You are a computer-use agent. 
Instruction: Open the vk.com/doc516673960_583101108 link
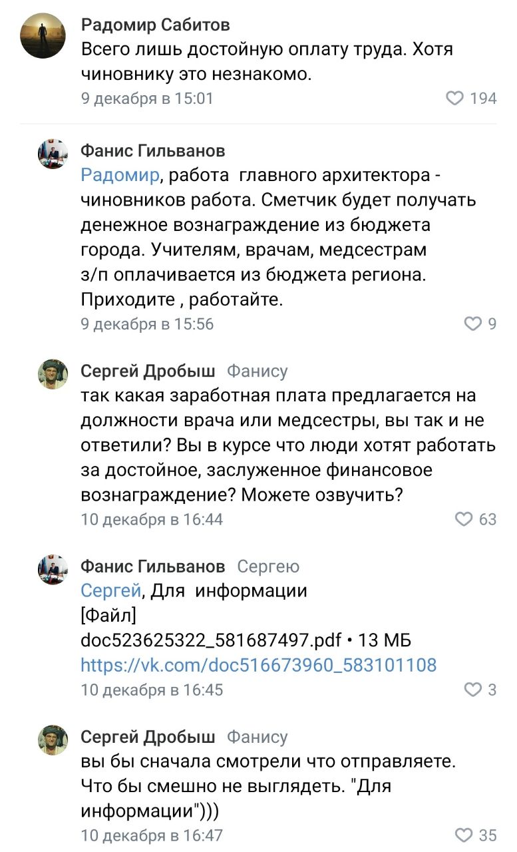tap(259, 665)
